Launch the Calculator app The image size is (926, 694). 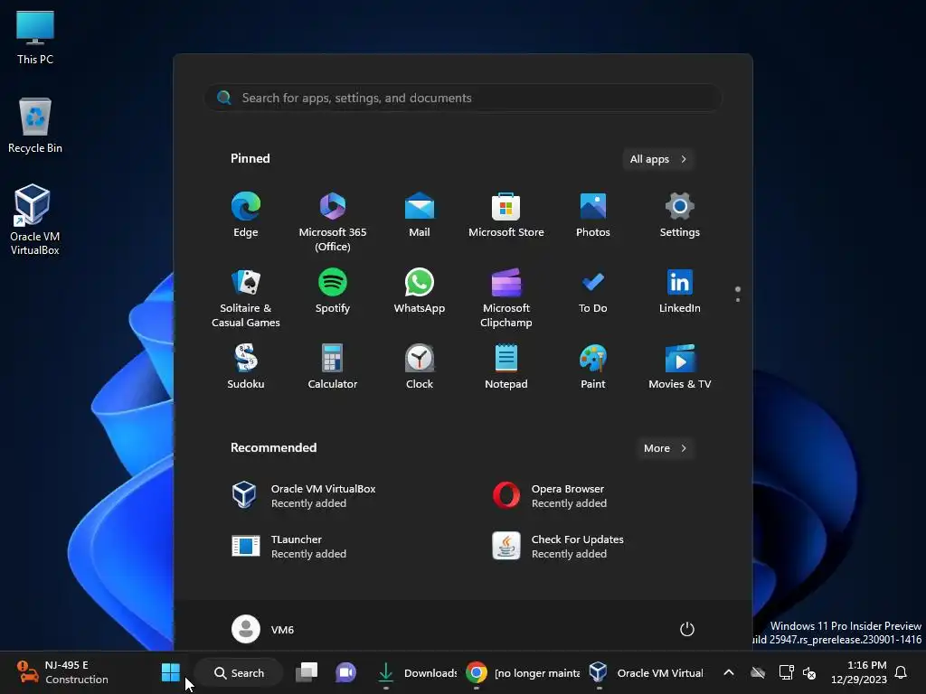pos(333,367)
